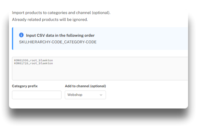Click the blue left border of the info banner

(x=13, y=39)
